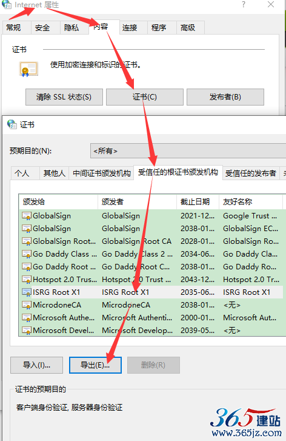Screen dimensions: 286x441
Task: Click the Microsoft Authenticode certificate icon
Action: (27, 318)
